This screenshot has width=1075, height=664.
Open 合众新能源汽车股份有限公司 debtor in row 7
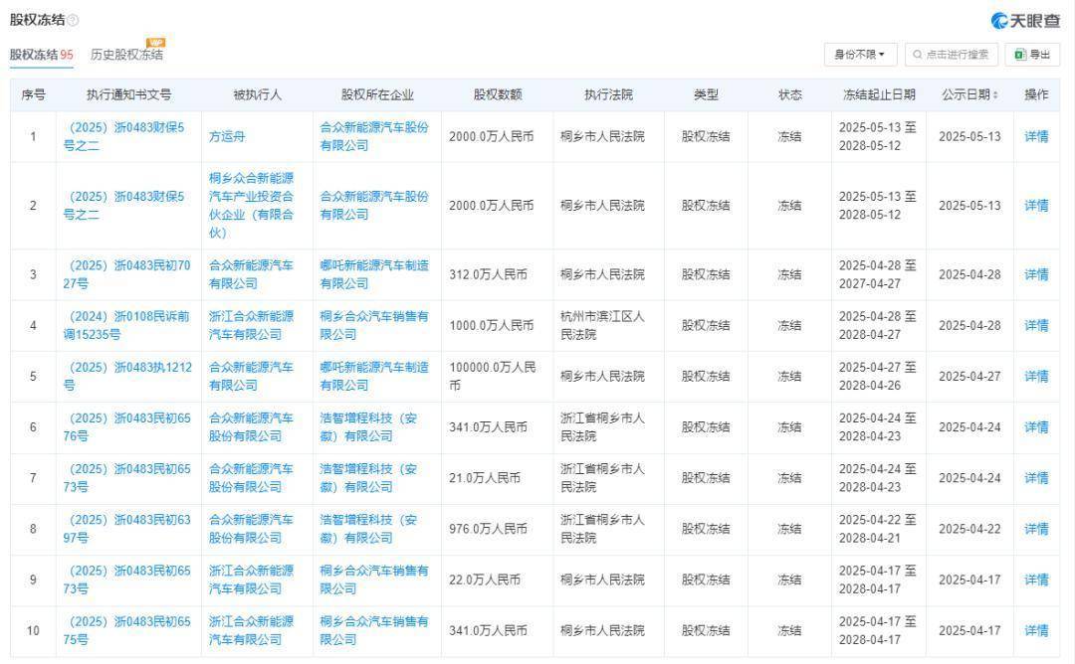point(251,478)
